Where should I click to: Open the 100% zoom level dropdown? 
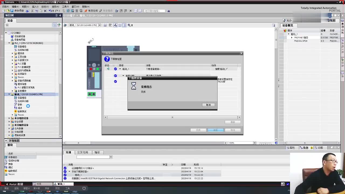pos(254,143)
